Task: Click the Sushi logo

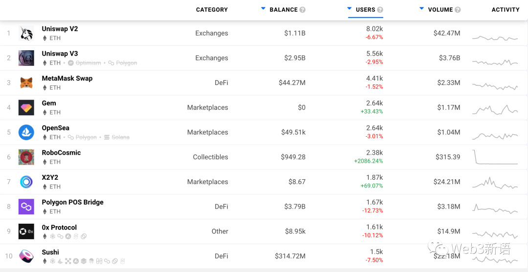Action: click(26, 256)
